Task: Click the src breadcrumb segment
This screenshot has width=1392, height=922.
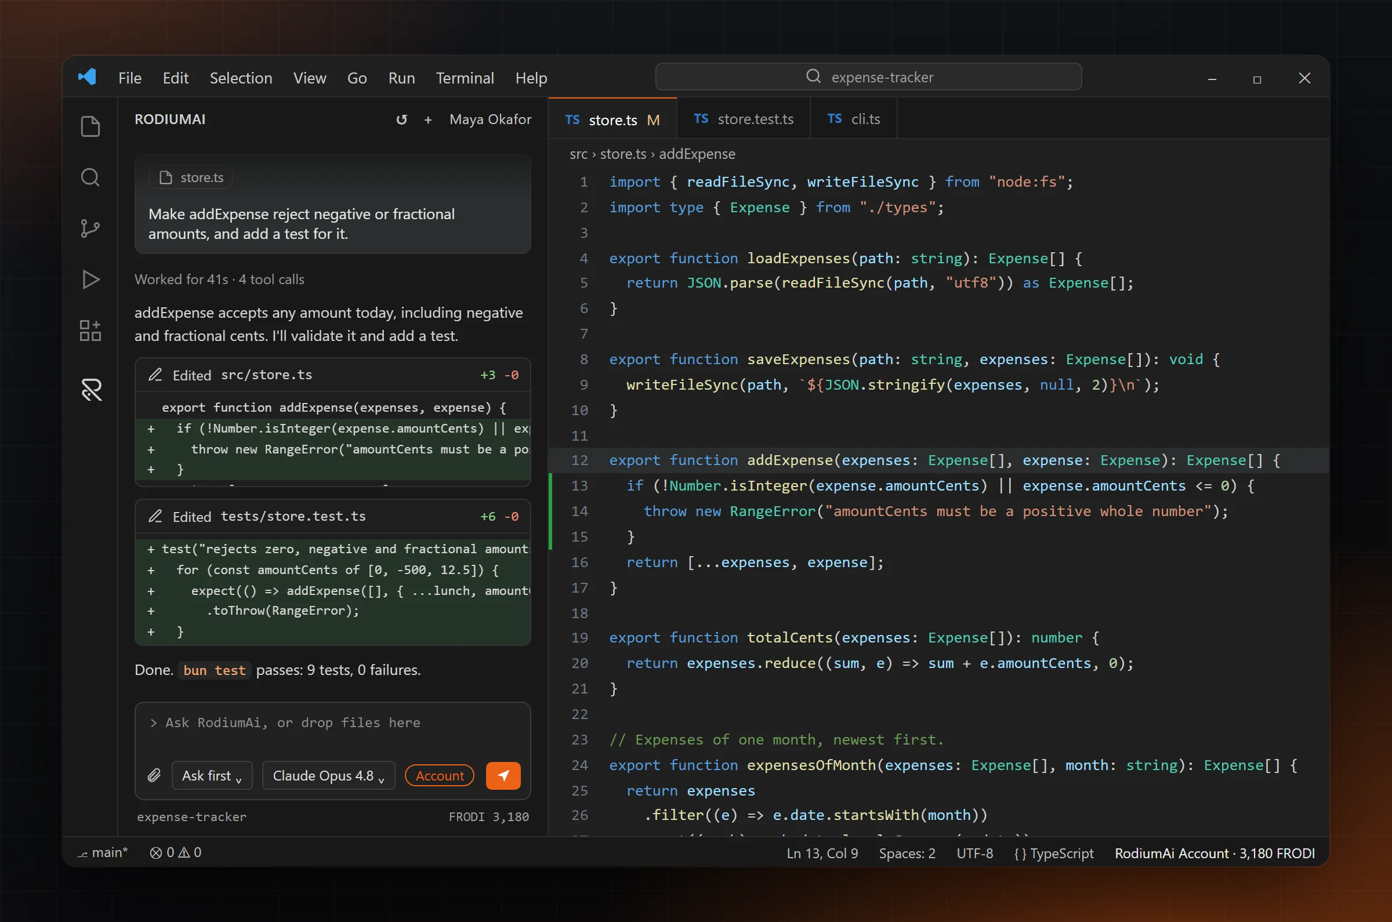Action: 579,154
